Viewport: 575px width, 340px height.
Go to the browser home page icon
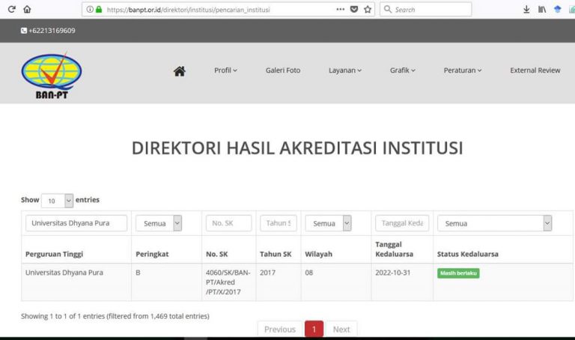click(x=28, y=10)
